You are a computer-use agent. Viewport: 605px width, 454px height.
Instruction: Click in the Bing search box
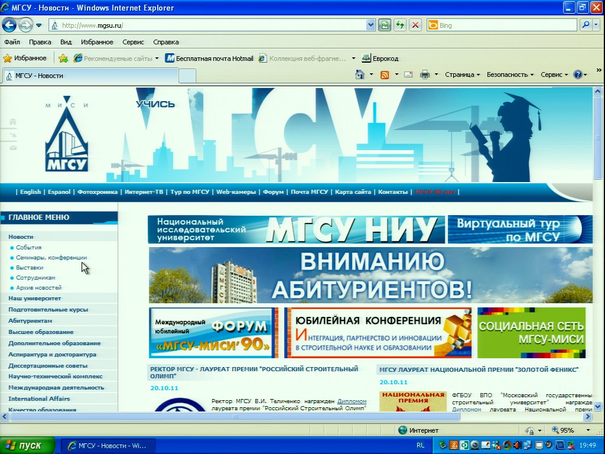click(502, 25)
